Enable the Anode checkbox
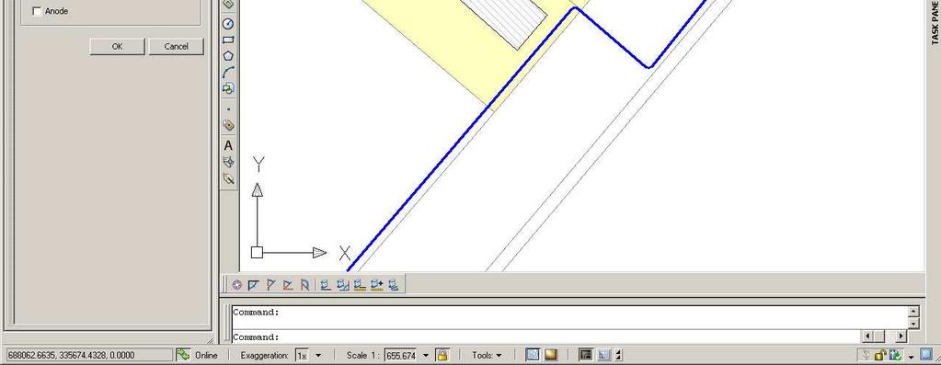 point(37,11)
